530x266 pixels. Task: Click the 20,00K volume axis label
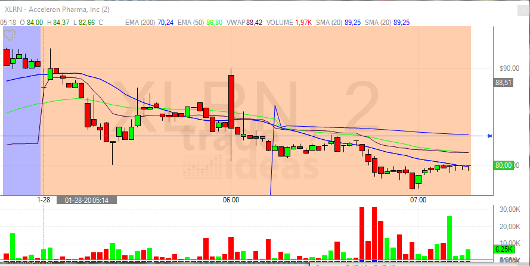click(510, 226)
